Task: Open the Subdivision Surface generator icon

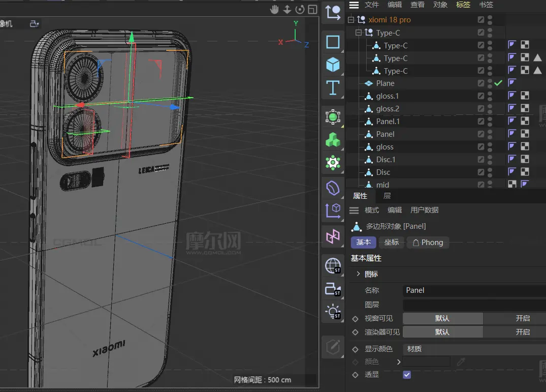Action: 333,117
